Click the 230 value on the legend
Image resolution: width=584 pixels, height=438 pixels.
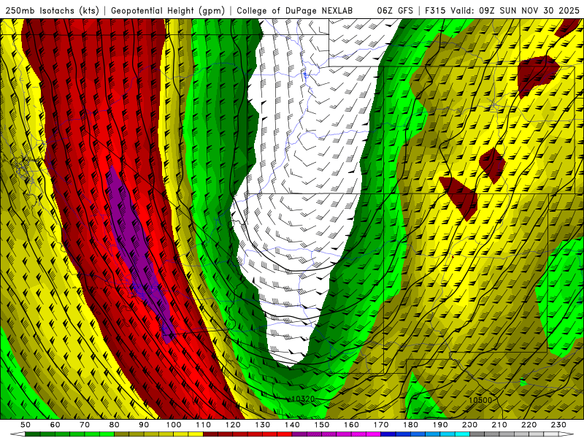[x=558, y=425]
